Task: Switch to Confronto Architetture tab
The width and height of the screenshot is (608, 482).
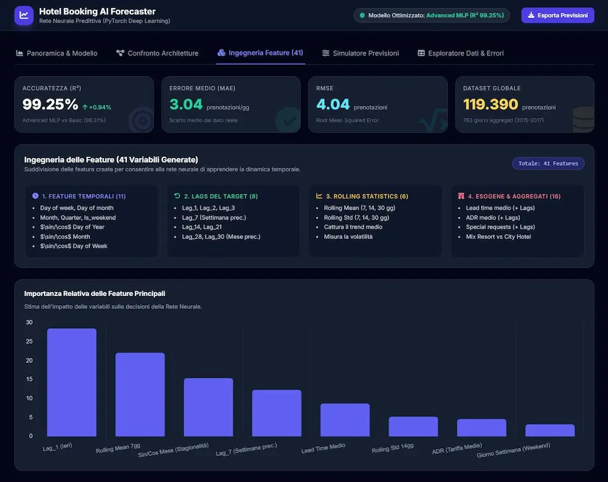Action: (157, 53)
